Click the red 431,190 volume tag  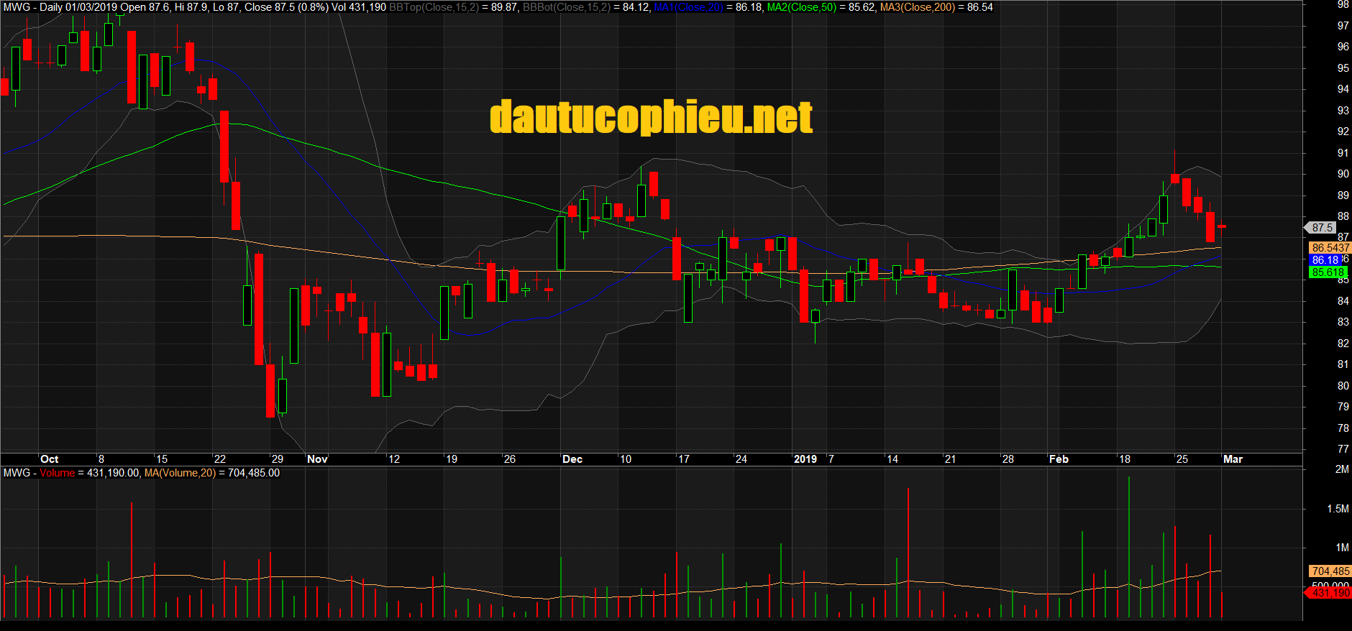(x=1330, y=593)
